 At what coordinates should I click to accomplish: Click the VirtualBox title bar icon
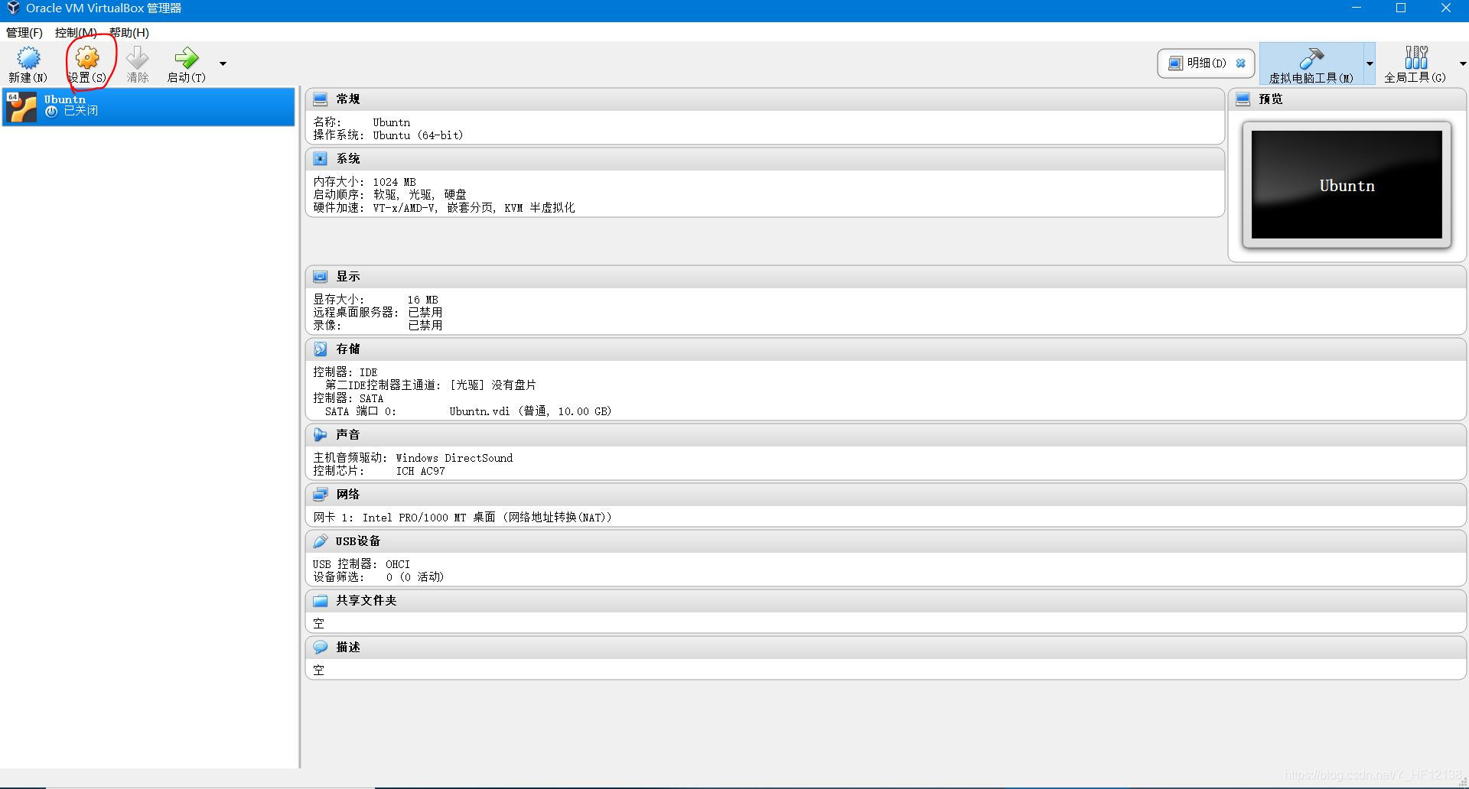pos(13,8)
